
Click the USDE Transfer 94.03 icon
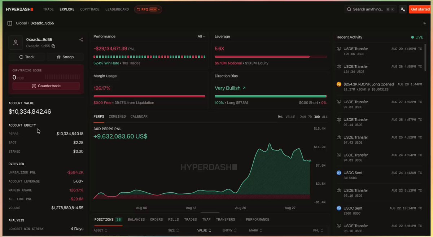339,155
